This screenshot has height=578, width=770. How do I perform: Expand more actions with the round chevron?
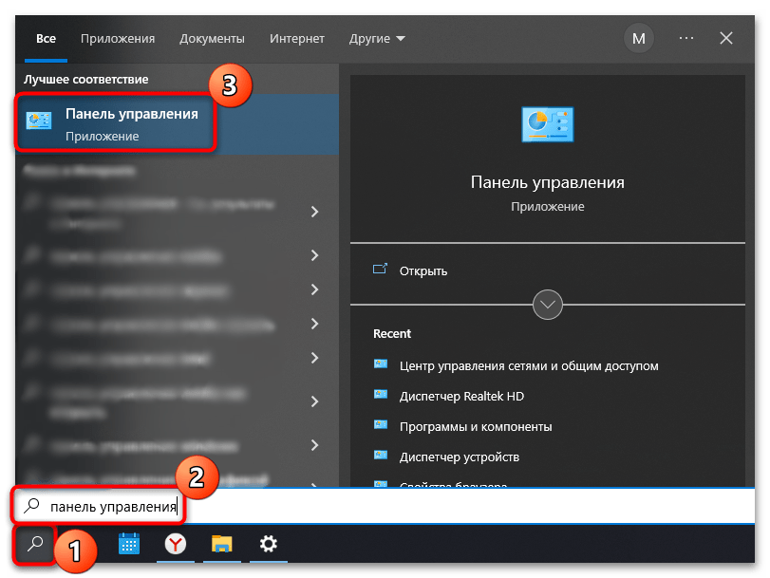[549, 306]
